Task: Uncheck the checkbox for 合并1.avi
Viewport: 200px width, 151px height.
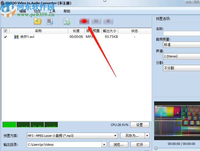Action: click(x=5, y=37)
